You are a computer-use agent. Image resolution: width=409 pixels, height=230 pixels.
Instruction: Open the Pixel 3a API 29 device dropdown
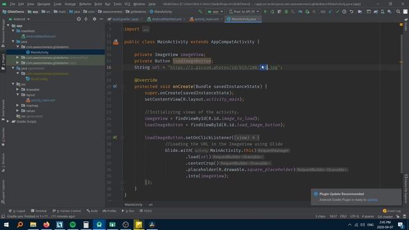(244, 11)
